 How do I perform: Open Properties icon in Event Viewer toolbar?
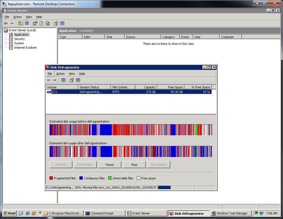click(35, 23)
